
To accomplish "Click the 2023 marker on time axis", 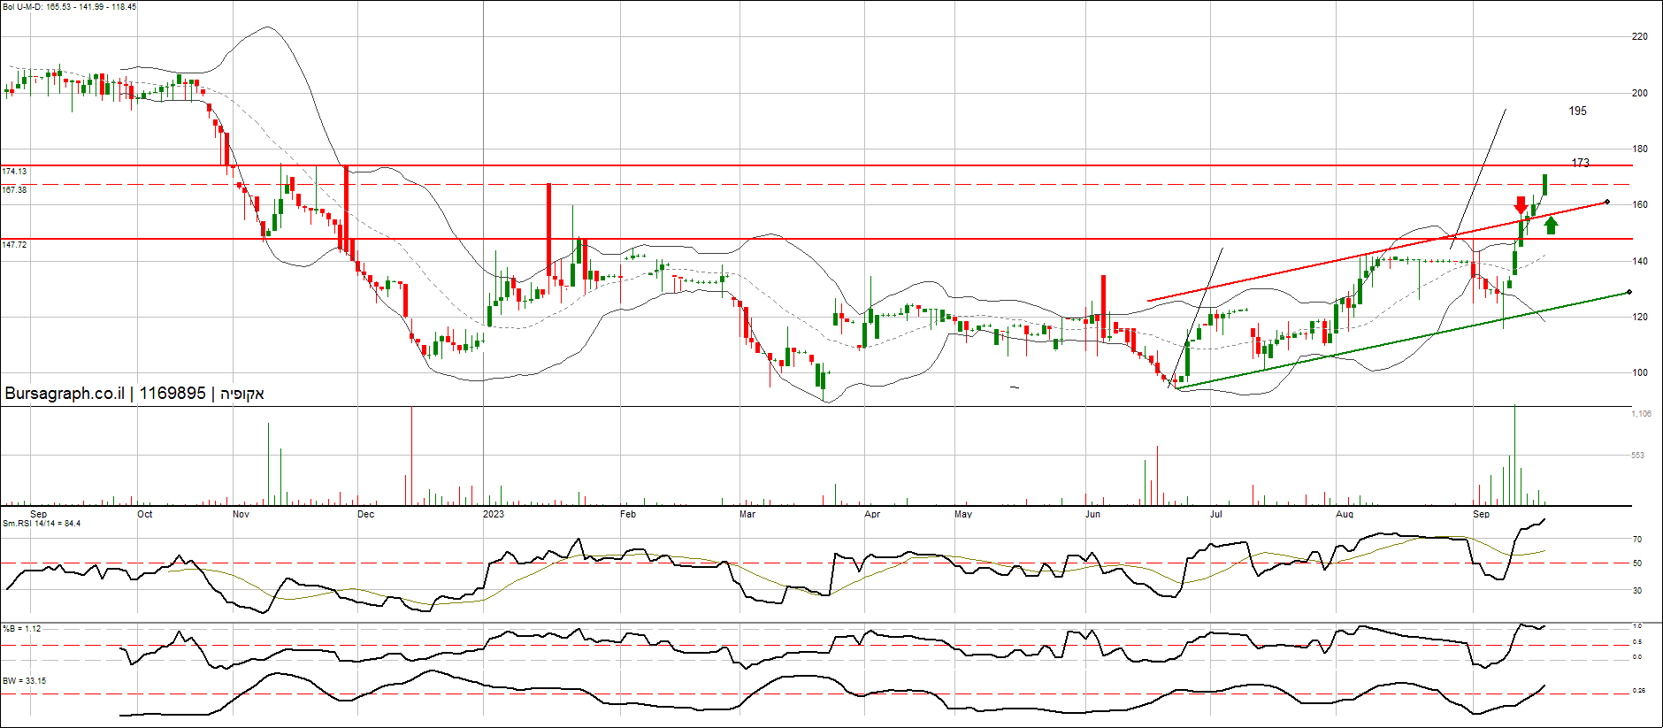I will point(493,514).
